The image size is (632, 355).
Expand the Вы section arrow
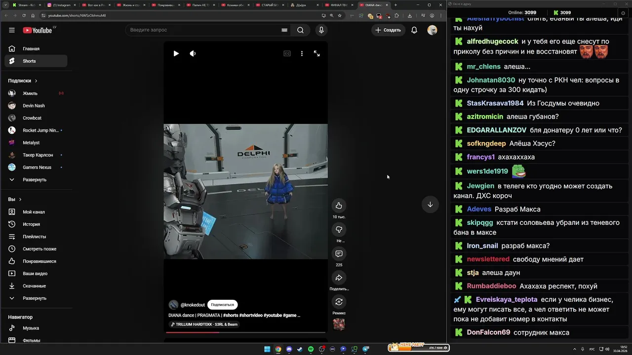point(20,200)
